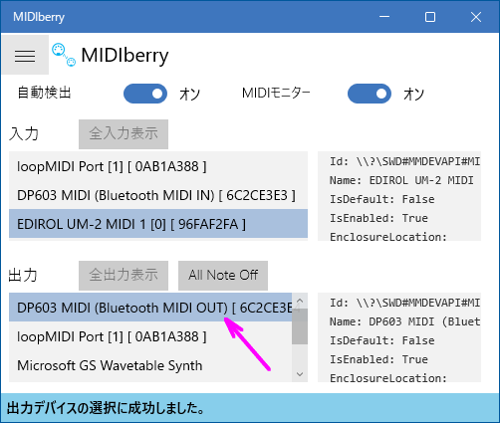Click the output list scroll down arrow
The height and width of the screenshot is (423, 500).
pyautogui.click(x=300, y=374)
